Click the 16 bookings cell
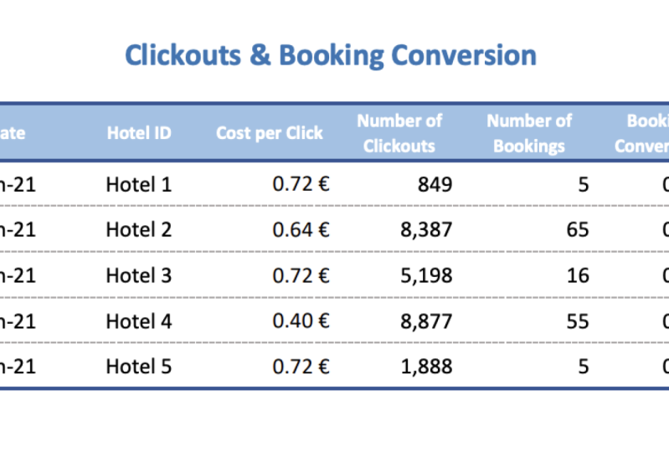669x452 pixels. tap(578, 275)
